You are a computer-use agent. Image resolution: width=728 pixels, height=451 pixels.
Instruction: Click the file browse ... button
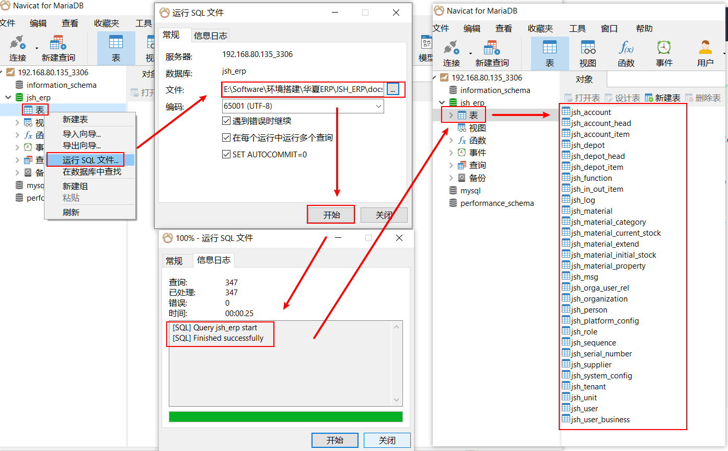(x=394, y=89)
